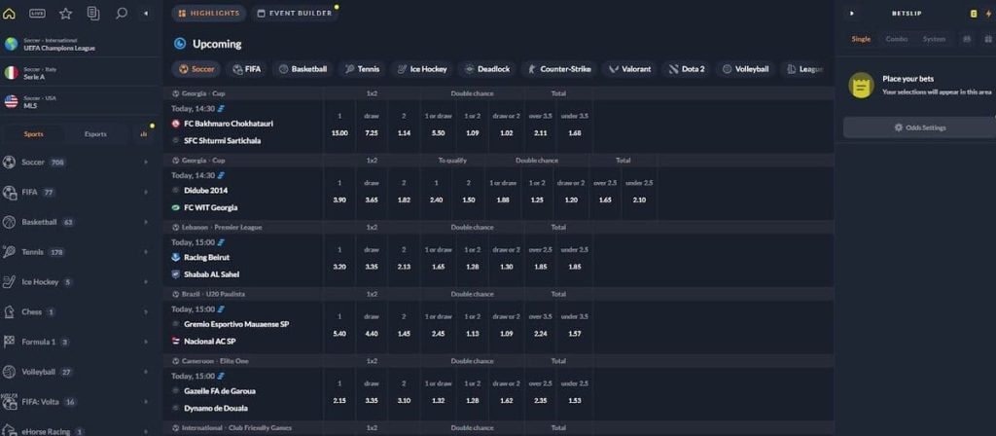Click the Chess knight sidebar icon

[x=9, y=312]
